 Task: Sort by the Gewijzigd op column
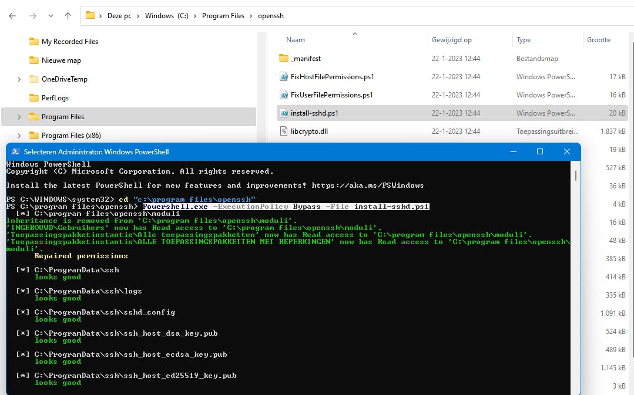(x=452, y=39)
